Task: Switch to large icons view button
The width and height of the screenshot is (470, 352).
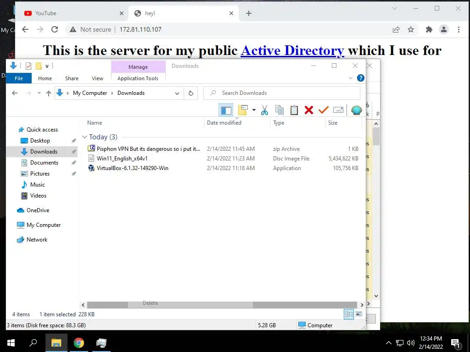Action: [x=359, y=314]
